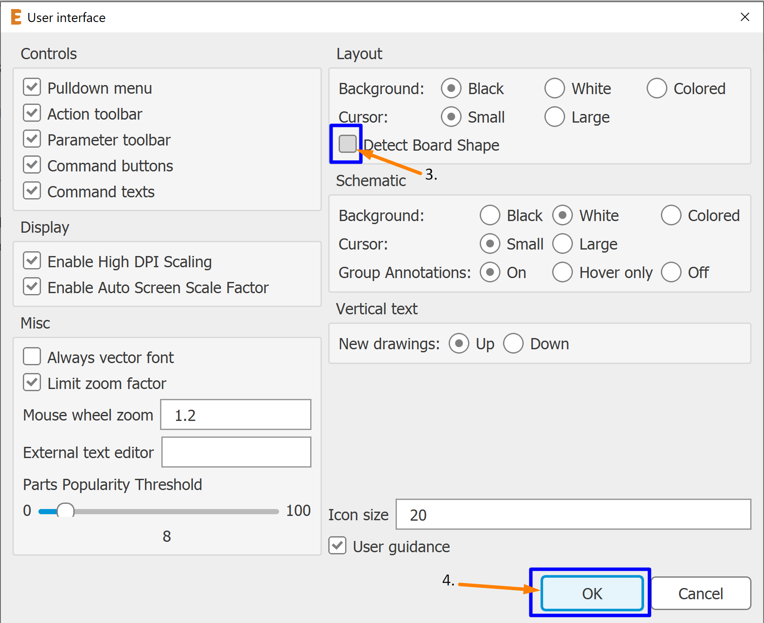Select Down for new drawings vertical text

pyautogui.click(x=513, y=344)
